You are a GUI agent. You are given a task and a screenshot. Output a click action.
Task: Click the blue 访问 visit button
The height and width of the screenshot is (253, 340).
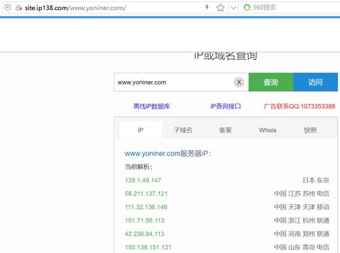click(x=316, y=82)
